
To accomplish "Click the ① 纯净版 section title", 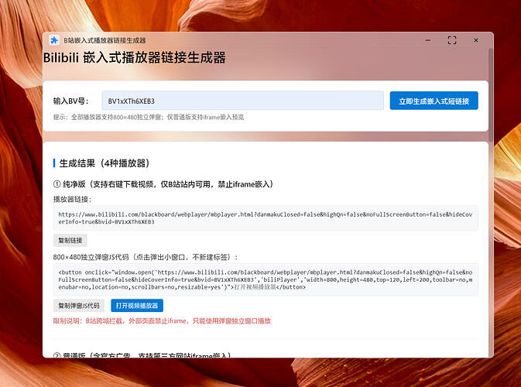I will coord(163,184).
